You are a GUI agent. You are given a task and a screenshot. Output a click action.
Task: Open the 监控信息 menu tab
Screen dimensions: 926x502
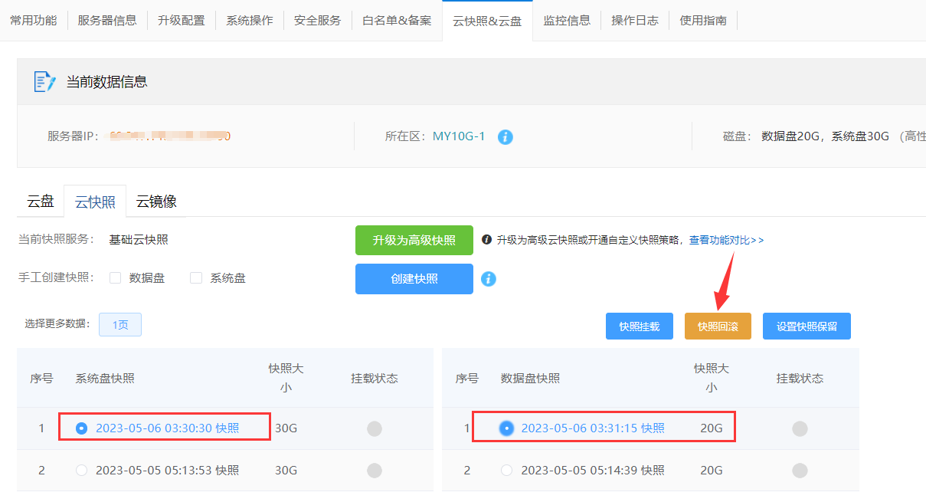click(566, 21)
